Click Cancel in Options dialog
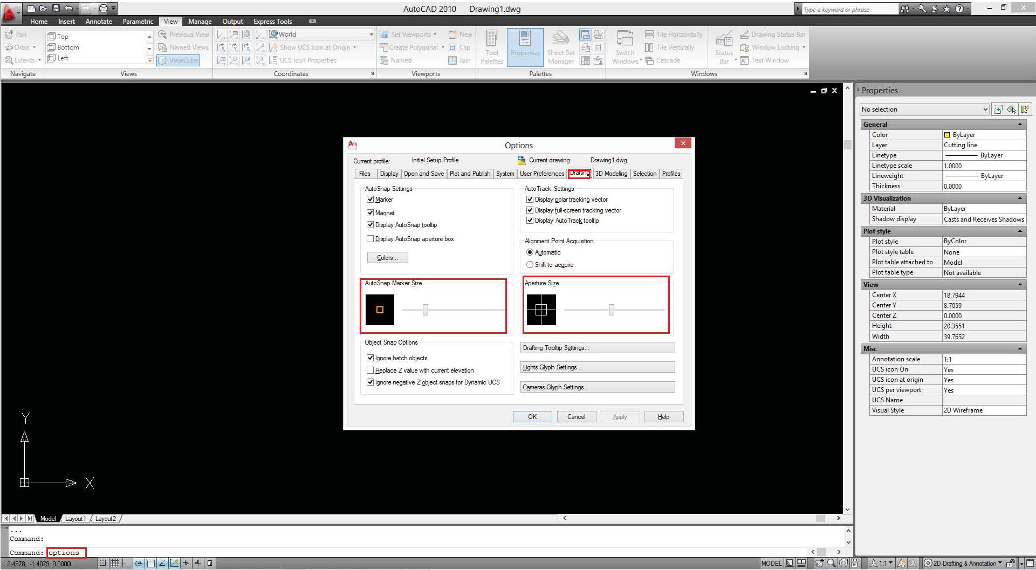This screenshot has width=1036, height=570. (x=576, y=417)
